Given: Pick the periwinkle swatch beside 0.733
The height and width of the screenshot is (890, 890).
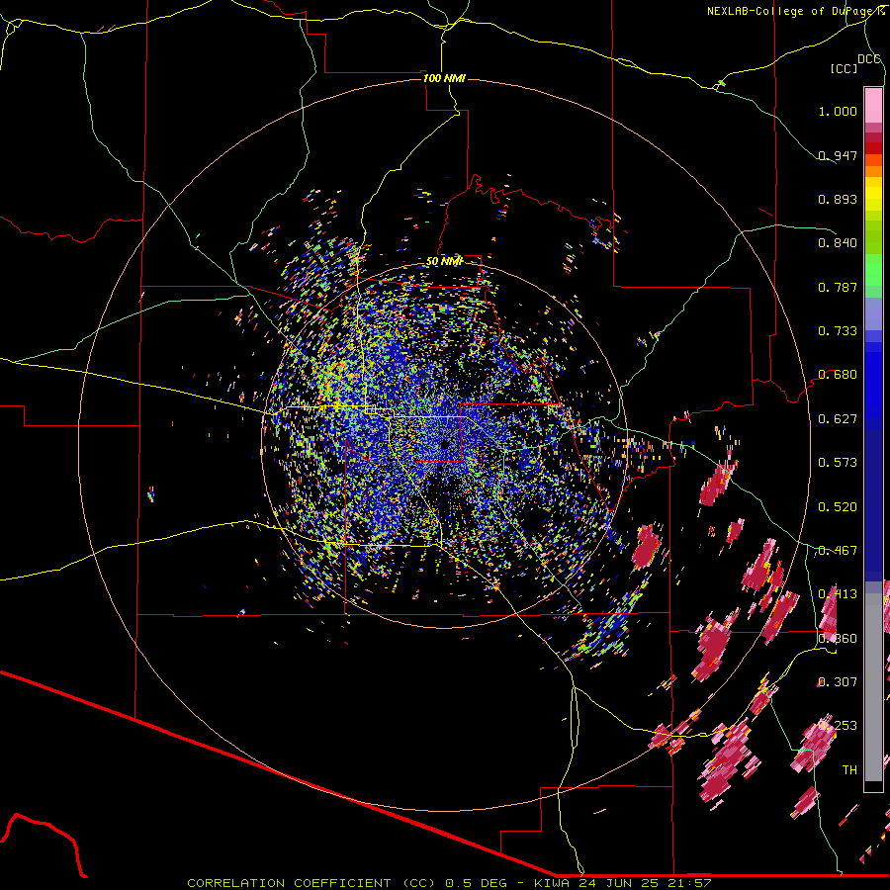Looking at the screenshot, I should (873, 314).
